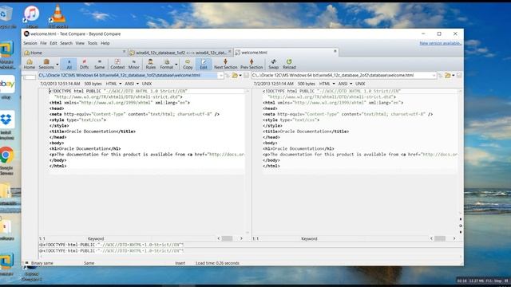Viewport: 511px width, 287px height.
Task: Open the Help menu
Action: 105,43
